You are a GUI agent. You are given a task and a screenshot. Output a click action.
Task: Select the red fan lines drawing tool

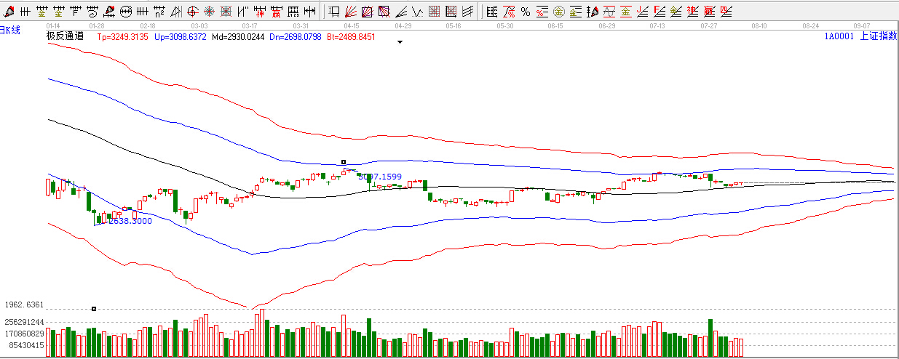[350, 12]
